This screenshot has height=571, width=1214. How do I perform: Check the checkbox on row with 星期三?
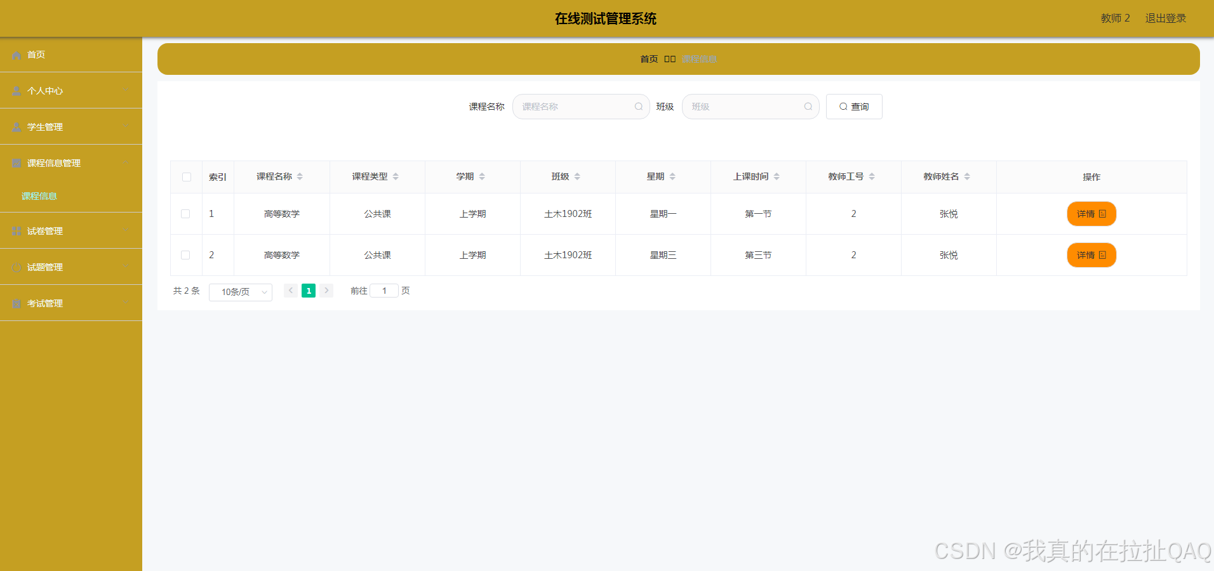[185, 255]
